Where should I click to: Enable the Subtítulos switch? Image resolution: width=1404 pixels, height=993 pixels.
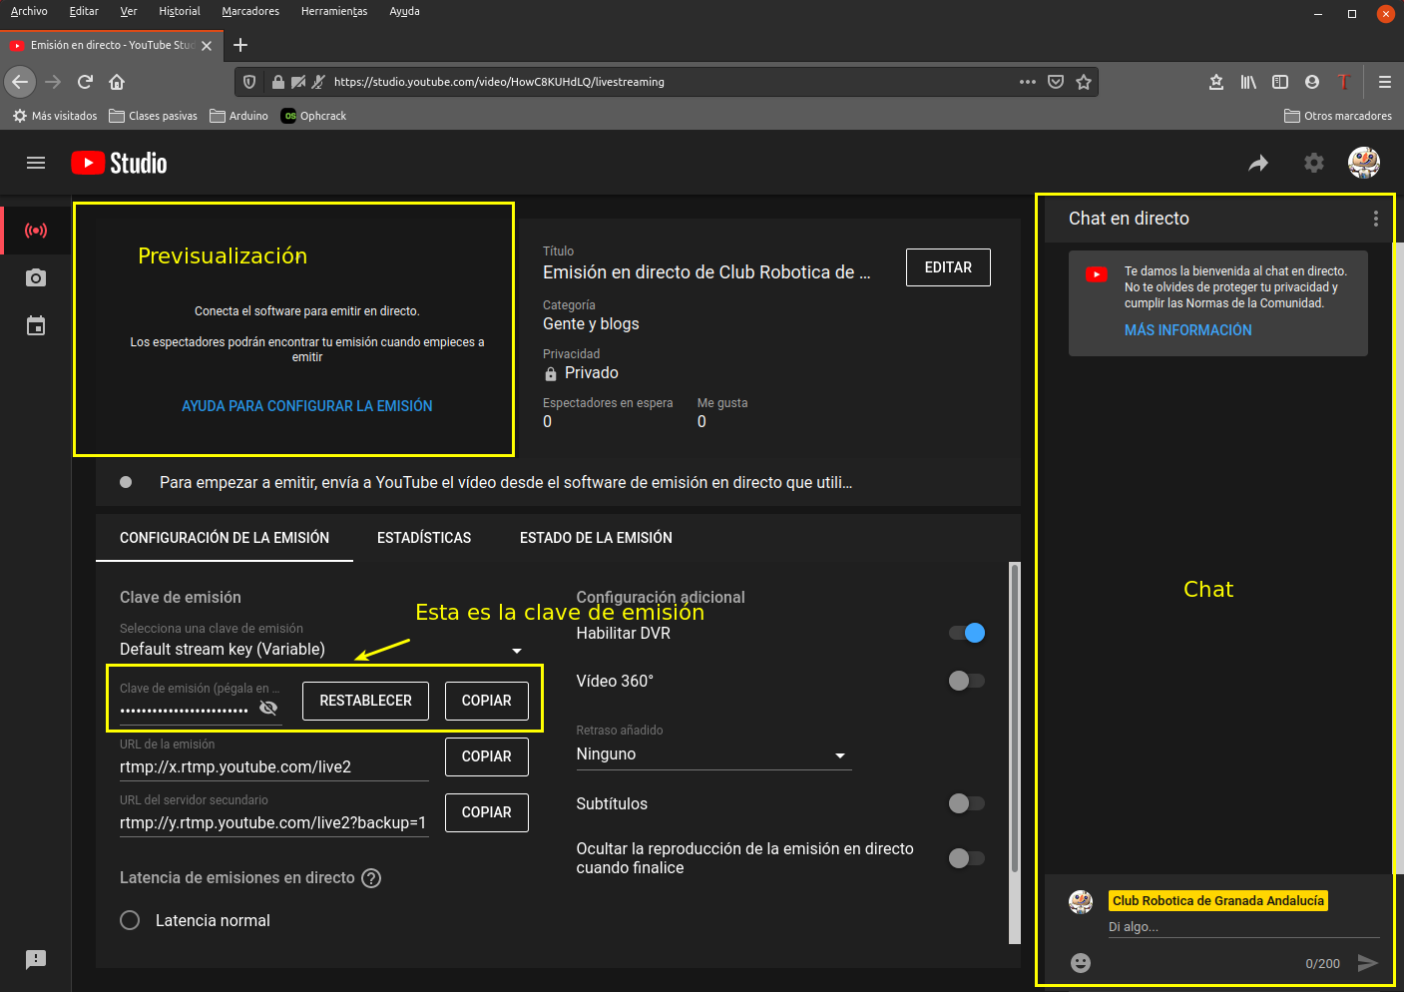point(967,803)
